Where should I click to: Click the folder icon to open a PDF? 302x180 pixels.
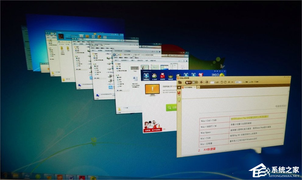[180, 82]
